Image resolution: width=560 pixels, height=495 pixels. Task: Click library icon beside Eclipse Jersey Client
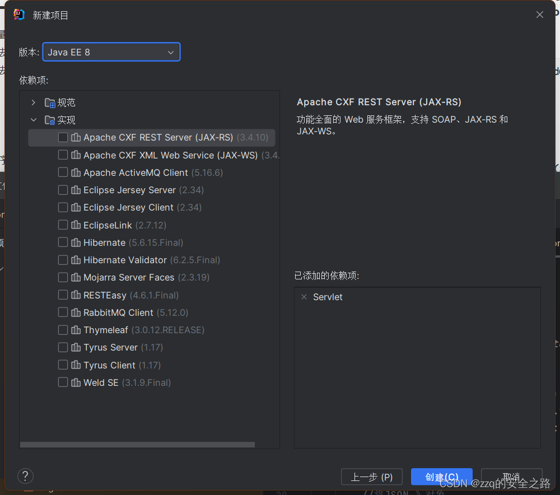pos(76,208)
